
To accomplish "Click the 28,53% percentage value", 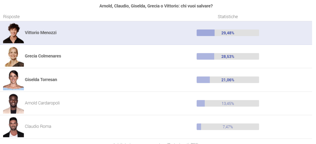I will [228, 56].
